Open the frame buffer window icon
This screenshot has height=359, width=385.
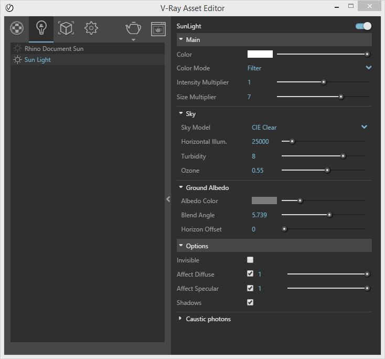(x=158, y=29)
